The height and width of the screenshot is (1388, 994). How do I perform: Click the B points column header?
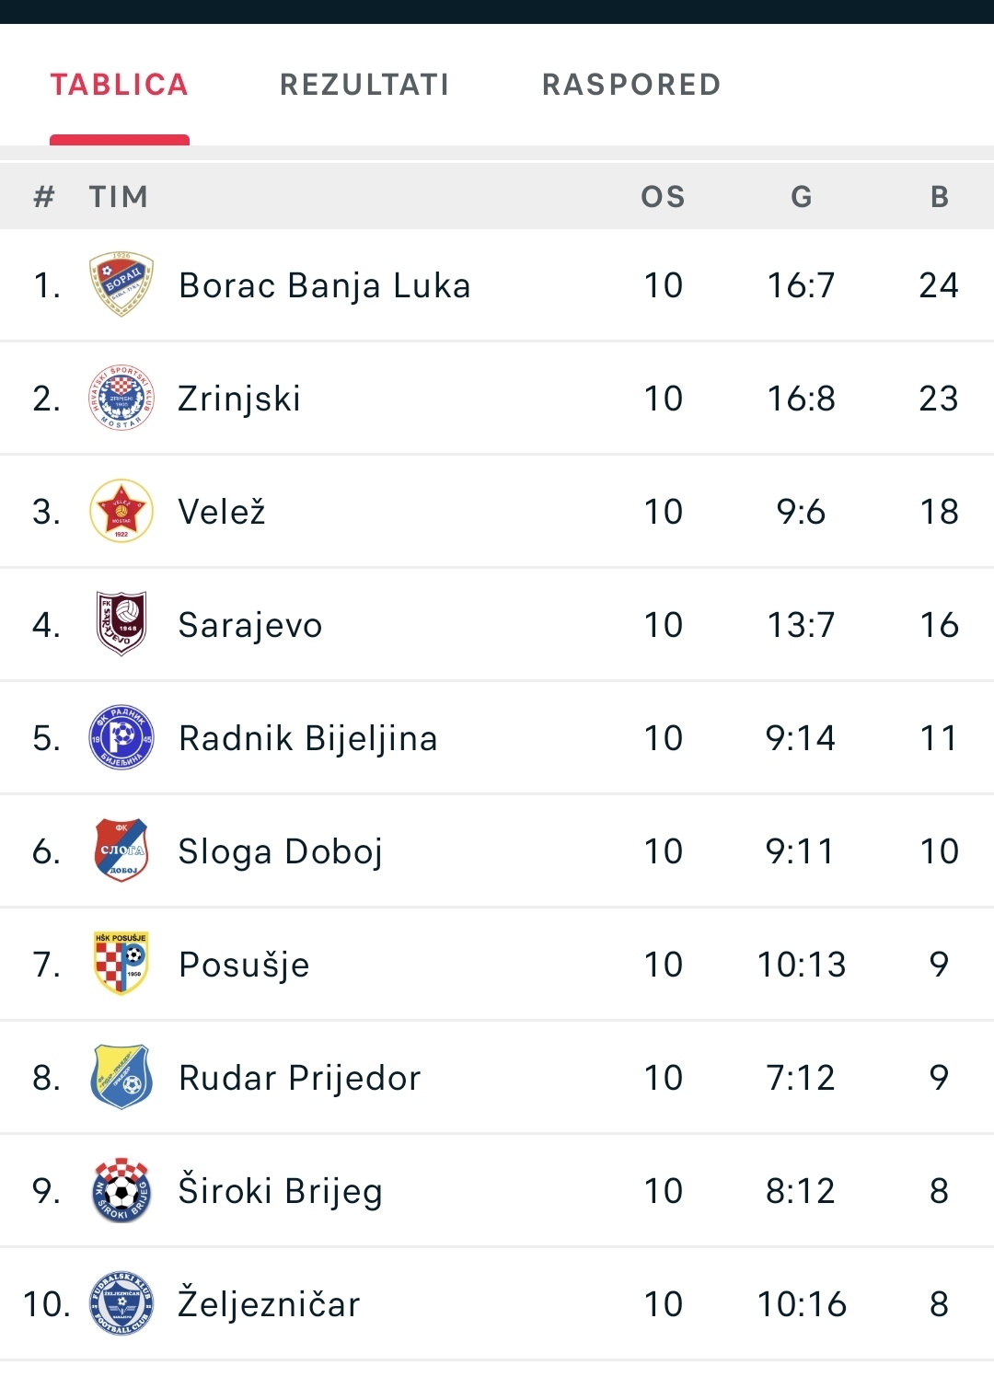tap(940, 197)
